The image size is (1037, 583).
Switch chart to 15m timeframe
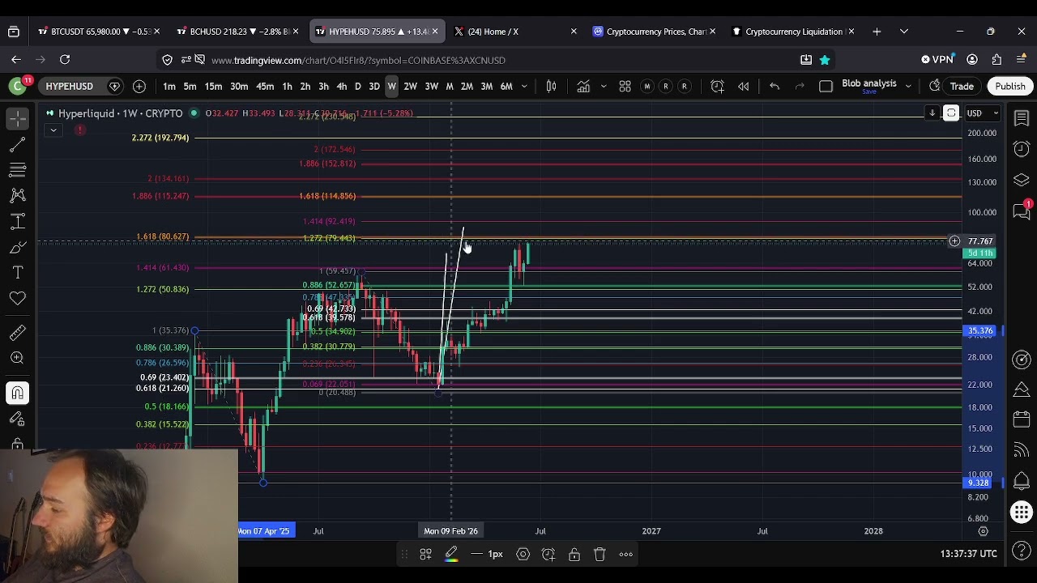pyautogui.click(x=213, y=87)
